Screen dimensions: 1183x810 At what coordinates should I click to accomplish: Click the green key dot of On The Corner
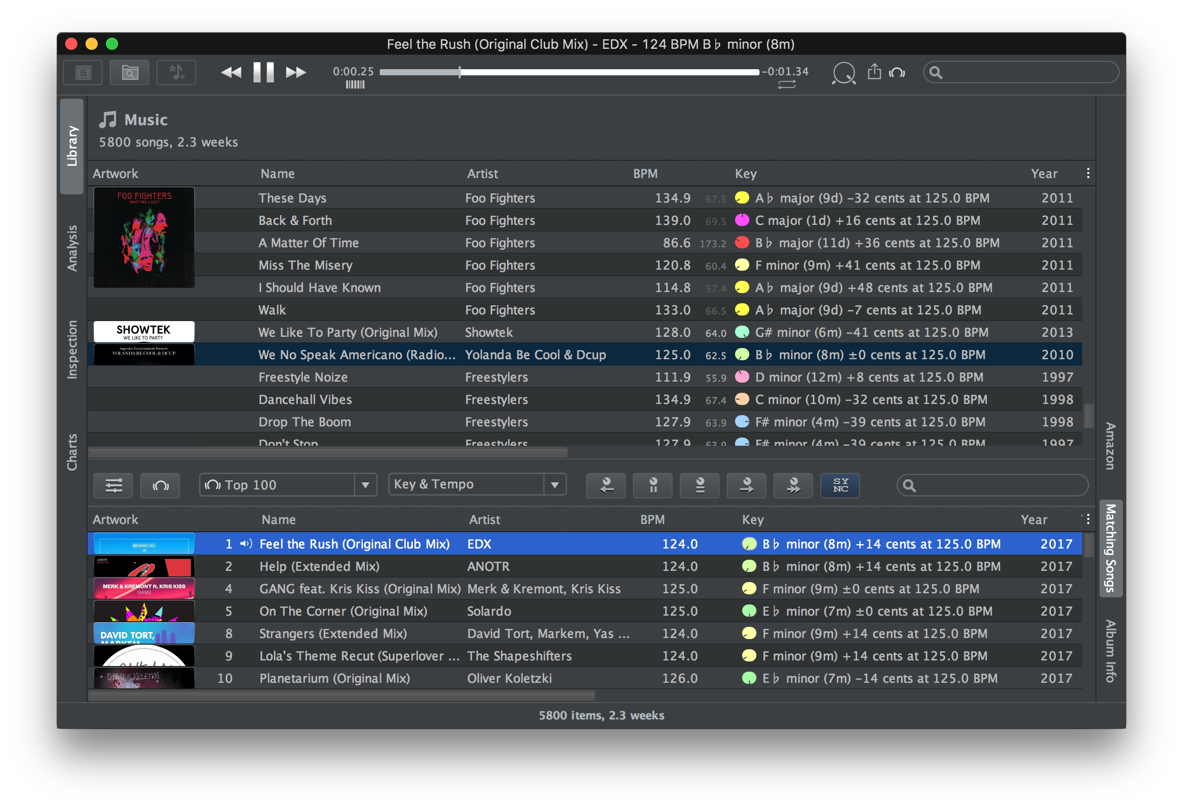point(749,611)
